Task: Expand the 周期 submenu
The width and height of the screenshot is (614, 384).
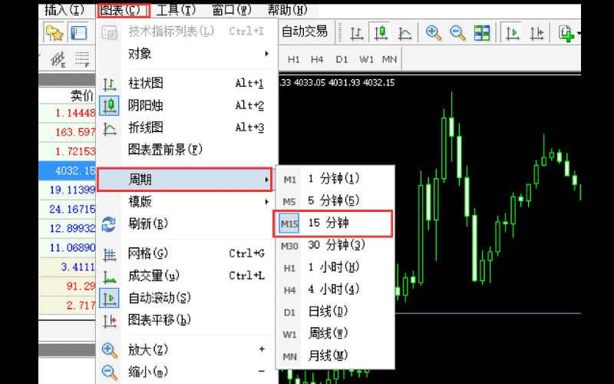Action: [x=184, y=180]
